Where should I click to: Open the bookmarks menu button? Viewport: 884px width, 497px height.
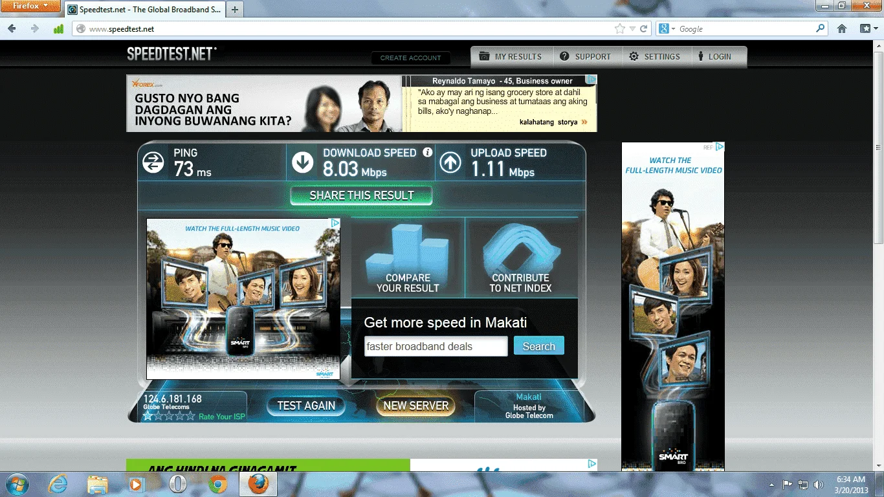click(867, 28)
